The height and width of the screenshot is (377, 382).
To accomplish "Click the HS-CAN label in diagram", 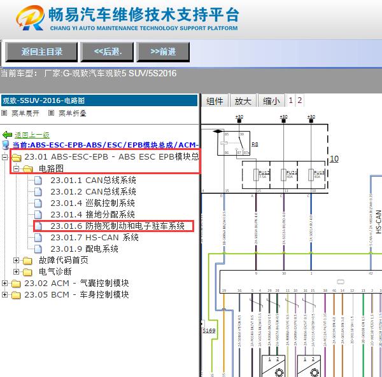I will tap(378, 222).
